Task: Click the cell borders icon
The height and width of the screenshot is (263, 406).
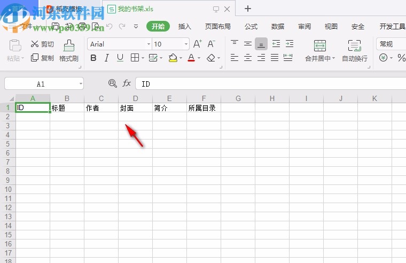Action: click(x=135, y=58)
